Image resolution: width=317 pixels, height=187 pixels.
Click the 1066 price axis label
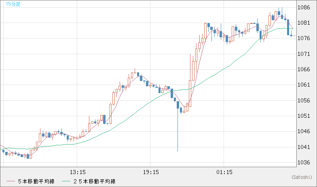(x=304, y=70)
